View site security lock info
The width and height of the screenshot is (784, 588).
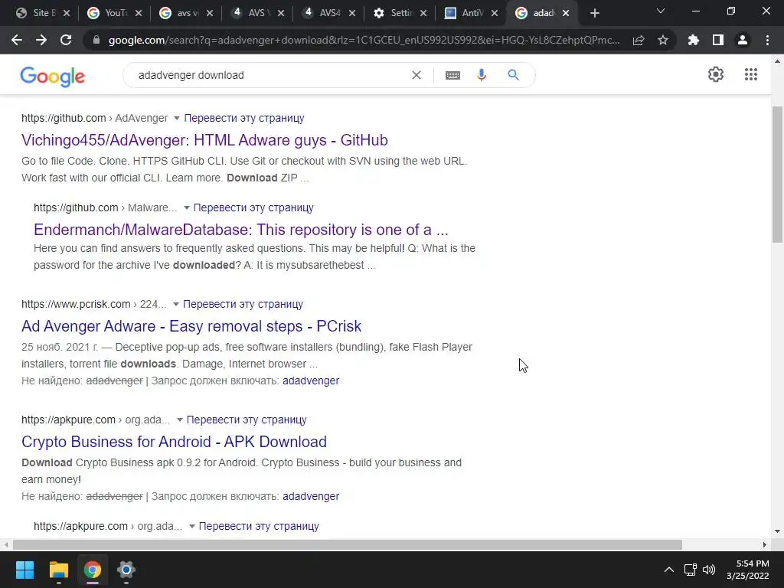(x=96, y=40)
